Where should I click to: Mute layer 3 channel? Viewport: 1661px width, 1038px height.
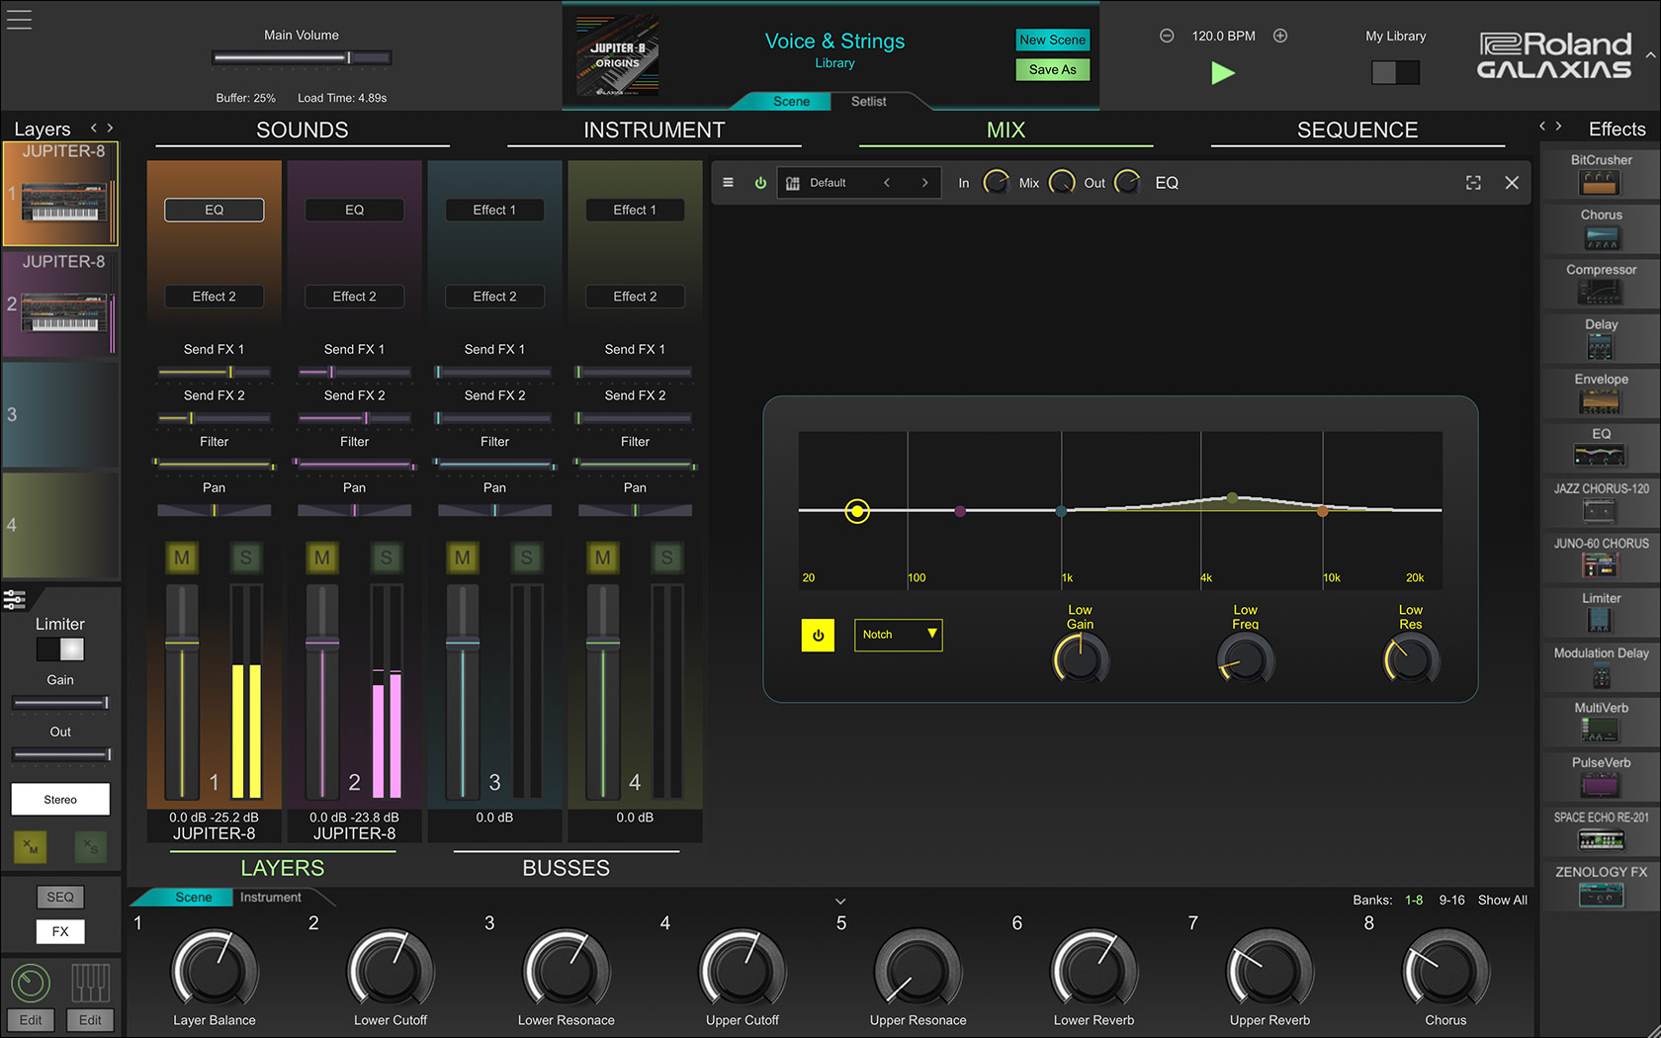[x=463, y=558]
